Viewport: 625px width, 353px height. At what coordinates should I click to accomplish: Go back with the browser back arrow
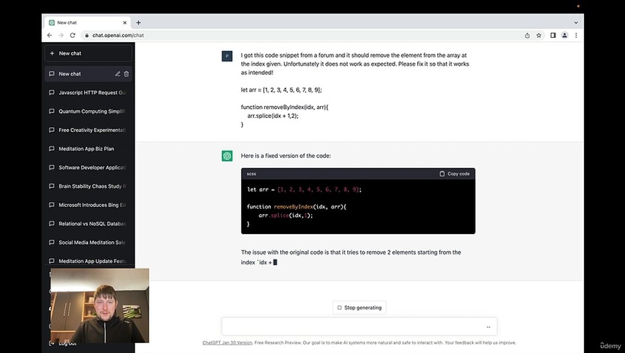pyautogui.click(x=49, y=35)
